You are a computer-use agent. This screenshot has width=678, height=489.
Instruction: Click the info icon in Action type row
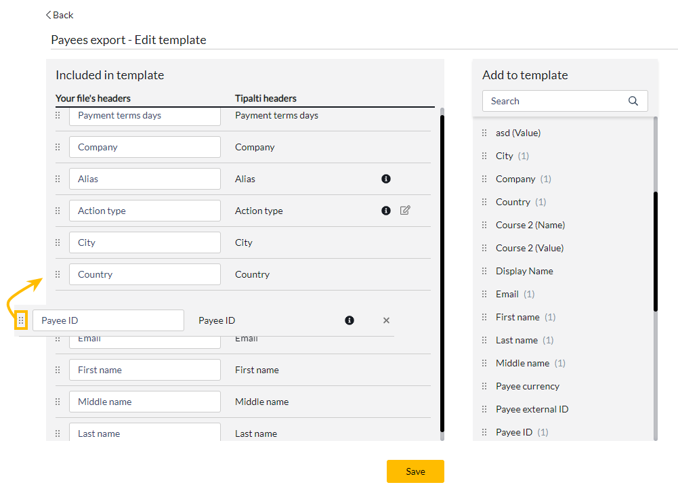[386, 211]
